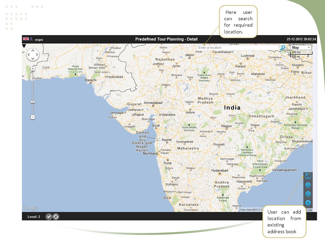Click the Maharastra state label
Viewport: 325px width, 243px height.
pyautogui.click(x=188, y=148)
